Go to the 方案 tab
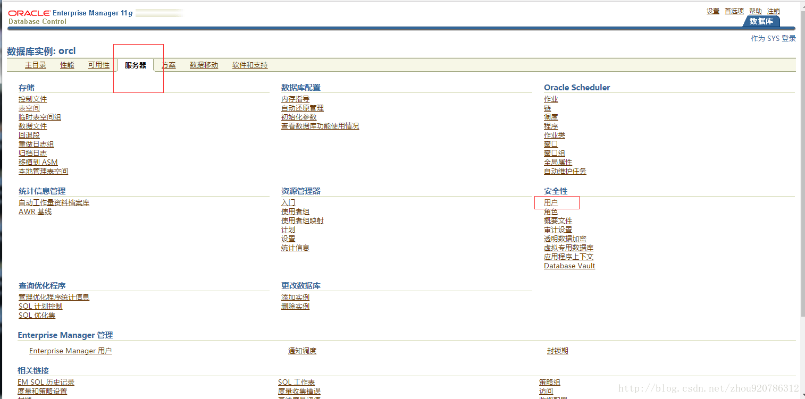 click(169, 65)
